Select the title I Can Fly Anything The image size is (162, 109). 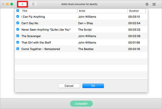[x=33, y=17]
